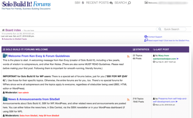Focus the Quick Search input field
The width and height of the screenshot is (193, 118).
click(x=171, y=29)
